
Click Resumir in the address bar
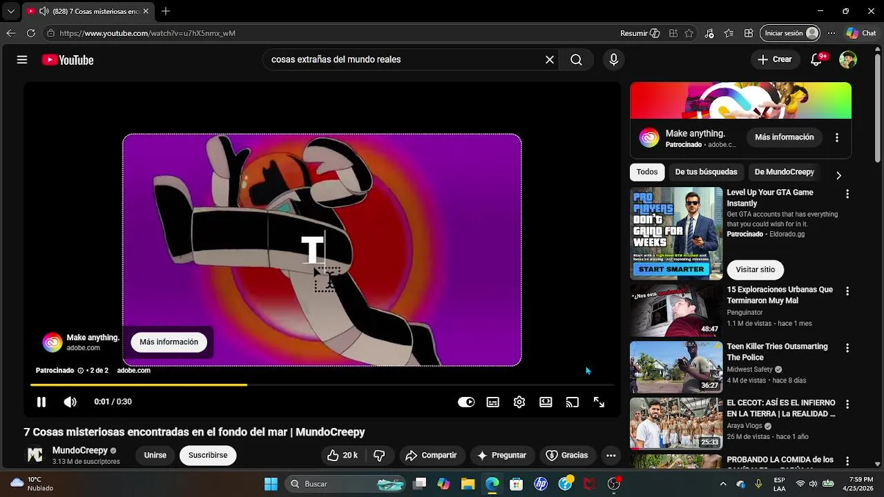point(640,33)
